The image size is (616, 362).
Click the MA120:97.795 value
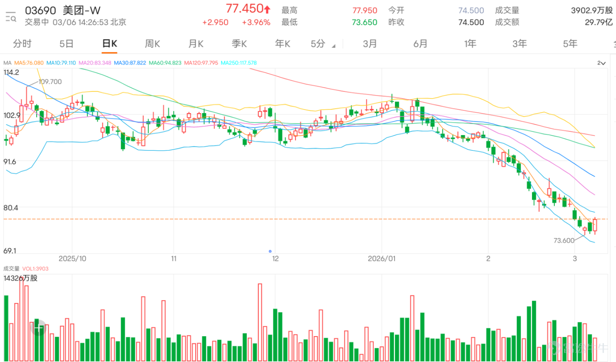[x=201, y=63]
